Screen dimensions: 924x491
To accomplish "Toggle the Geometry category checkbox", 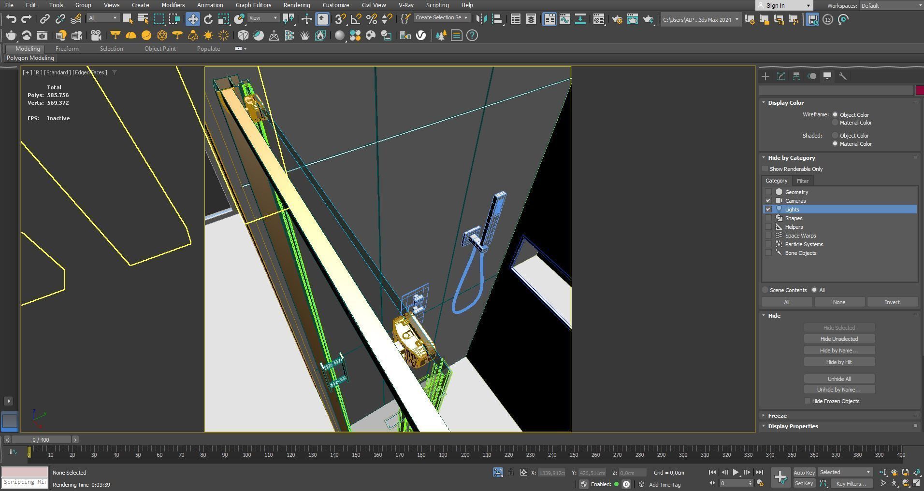I will 768,192.
